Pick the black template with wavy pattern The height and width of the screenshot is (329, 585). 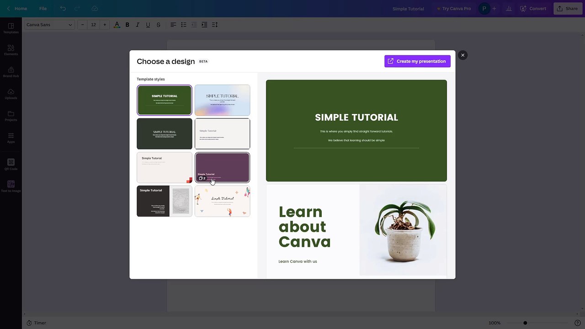pos(165,201)
